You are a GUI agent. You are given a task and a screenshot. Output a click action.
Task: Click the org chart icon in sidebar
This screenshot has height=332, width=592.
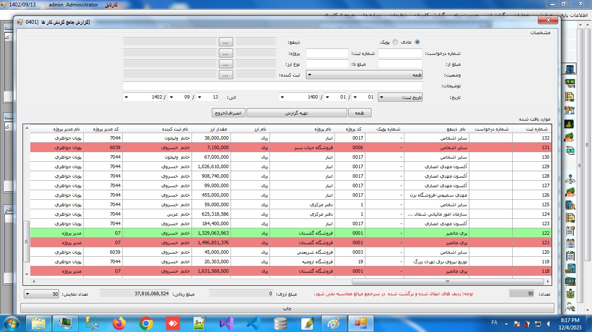point(570,179)
